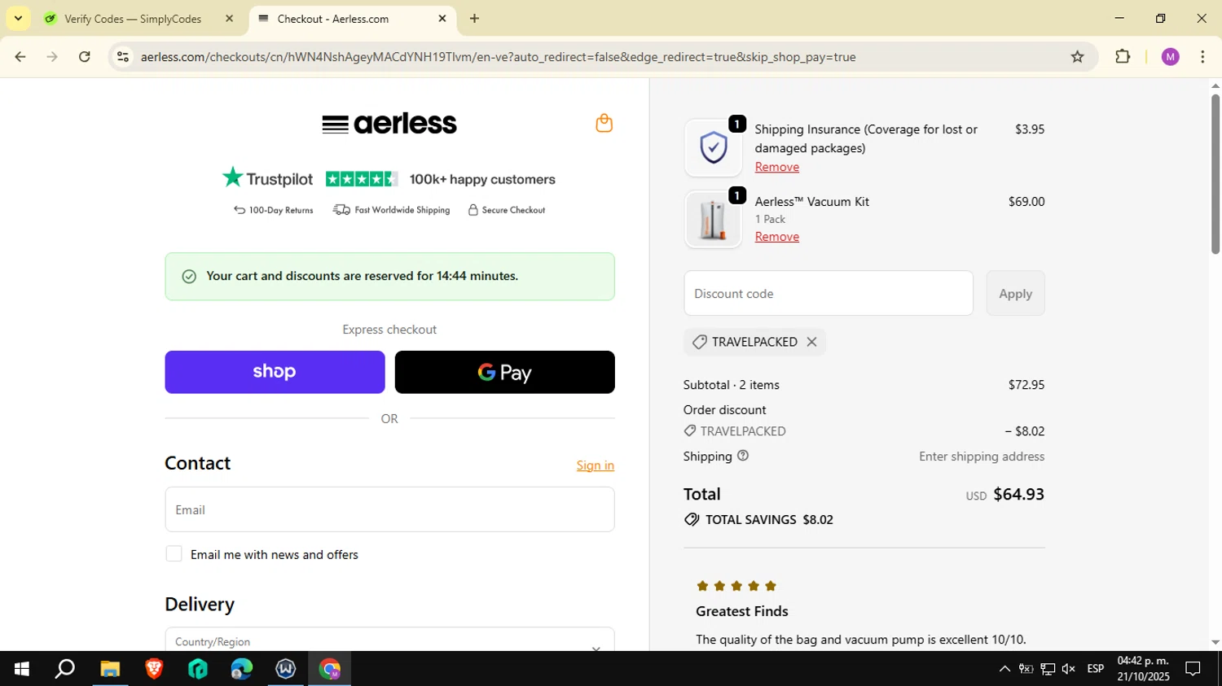
Task: Click the Aerless Vacuum Kit product thumbnail
Action: point(713,220)
